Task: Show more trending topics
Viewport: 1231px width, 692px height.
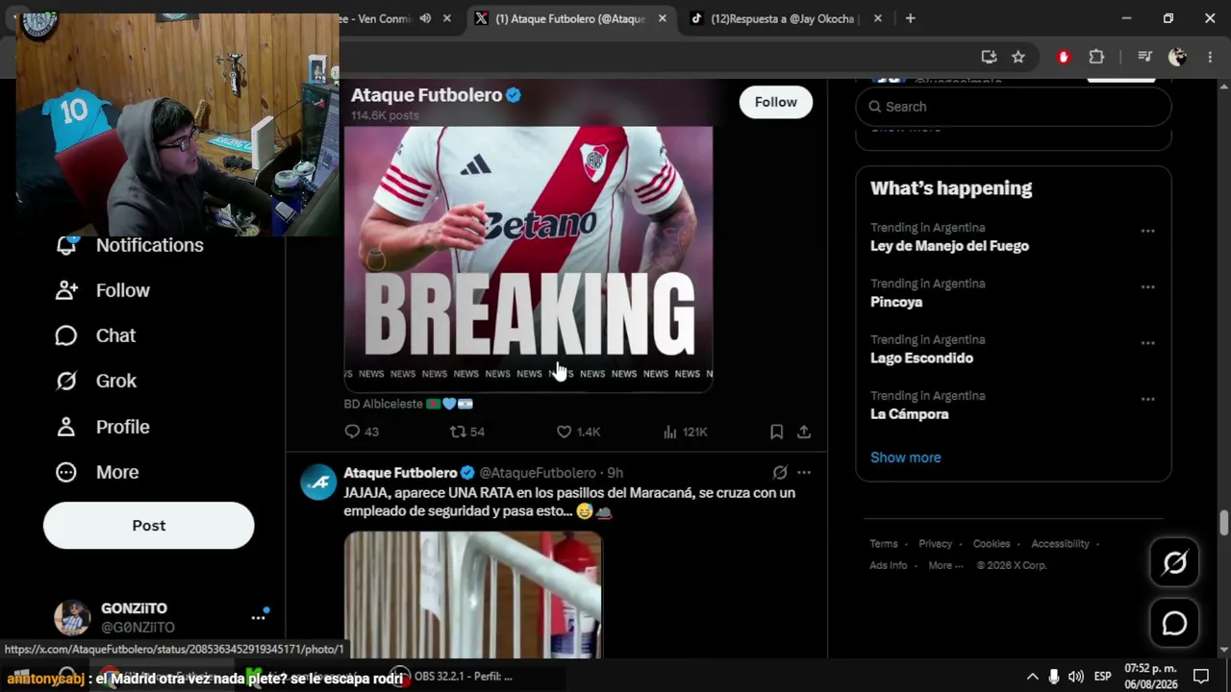Action: click(x=906, y=457)
